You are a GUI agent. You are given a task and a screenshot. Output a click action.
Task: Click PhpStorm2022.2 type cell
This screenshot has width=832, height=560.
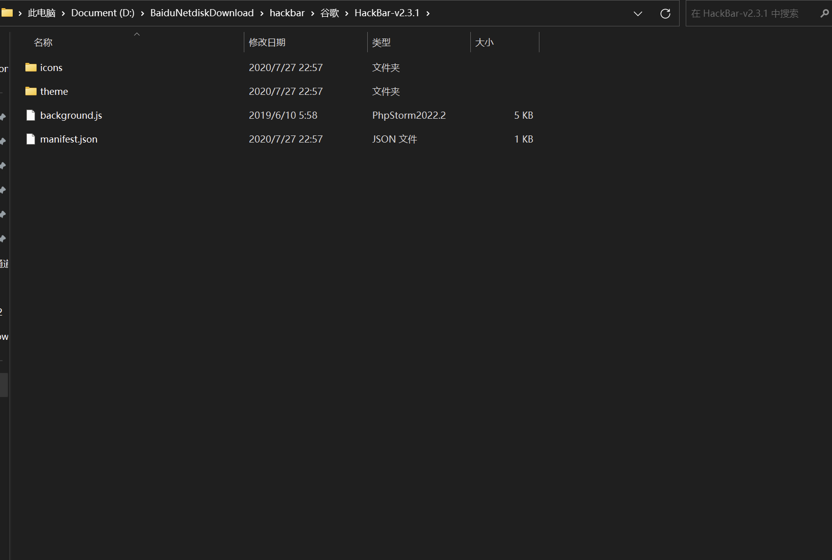(409, 115)
